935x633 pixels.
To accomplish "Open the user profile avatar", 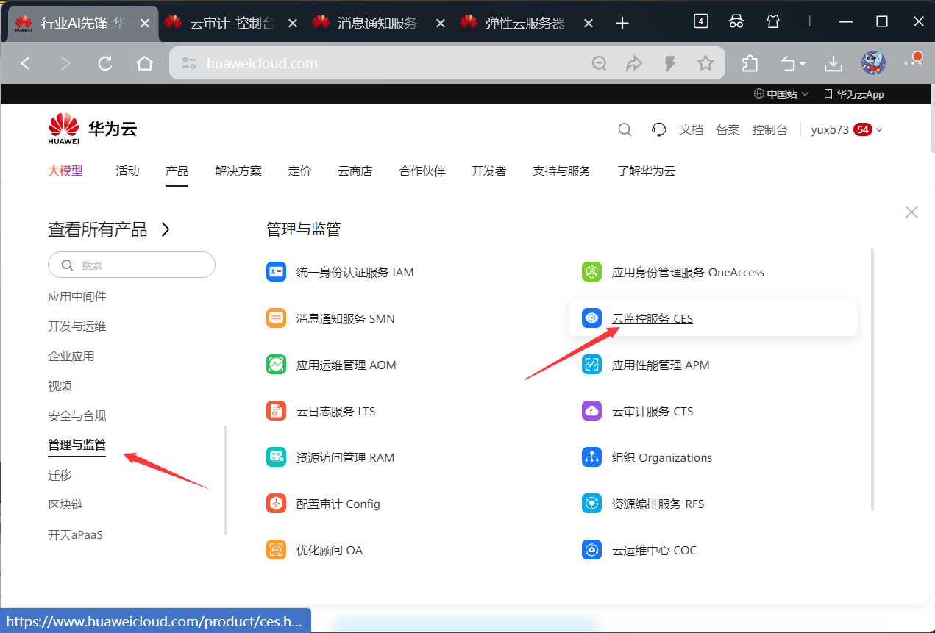I will [873, 63].
